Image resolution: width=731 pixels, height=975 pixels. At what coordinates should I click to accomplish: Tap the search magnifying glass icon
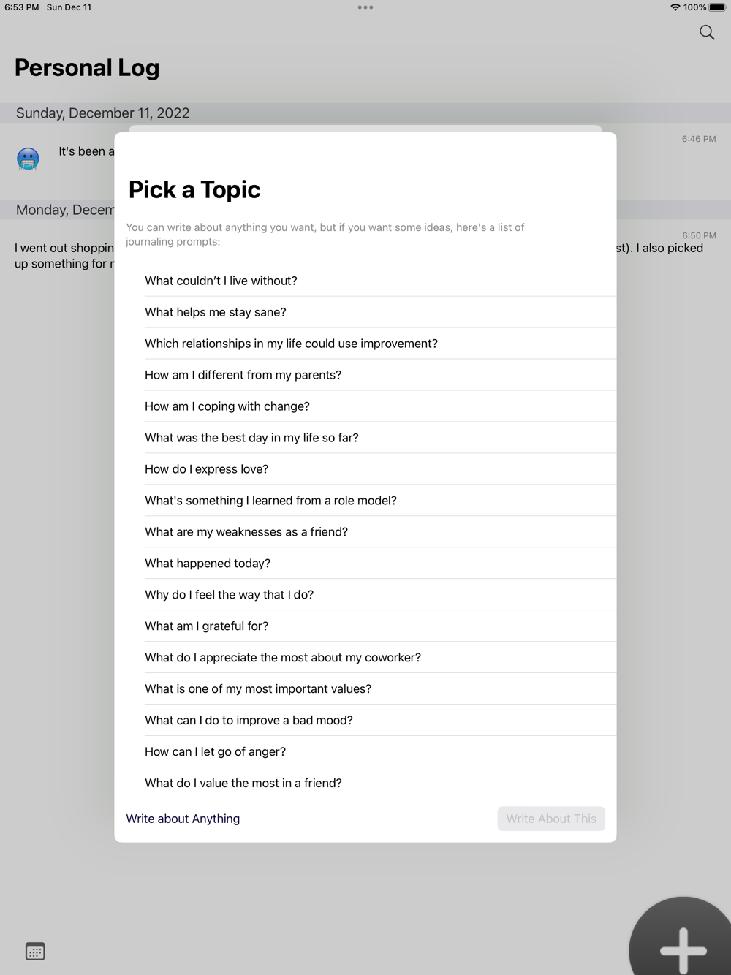click(x=707, y=32)
